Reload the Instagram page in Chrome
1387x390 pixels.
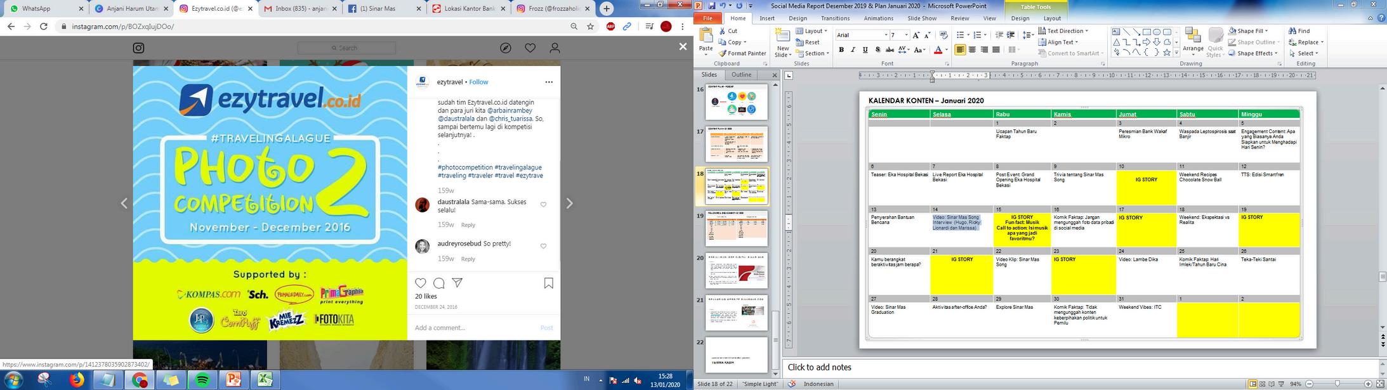(x=44, y=27)
